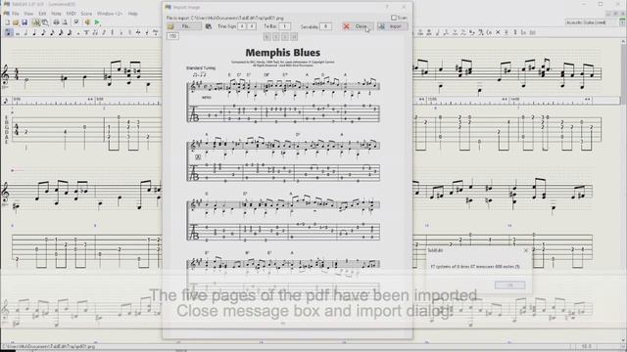Click the file browse folder icon in Import dialog

coord(170,26)
